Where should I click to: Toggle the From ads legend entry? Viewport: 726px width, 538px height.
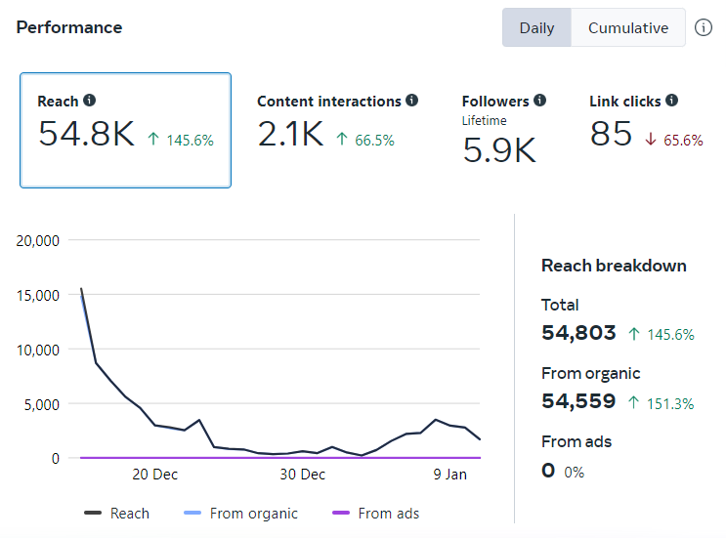(375, 513)
